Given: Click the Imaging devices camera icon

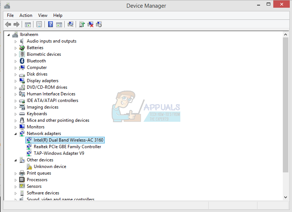Looking at the screenshot, I should pos(22,107).
